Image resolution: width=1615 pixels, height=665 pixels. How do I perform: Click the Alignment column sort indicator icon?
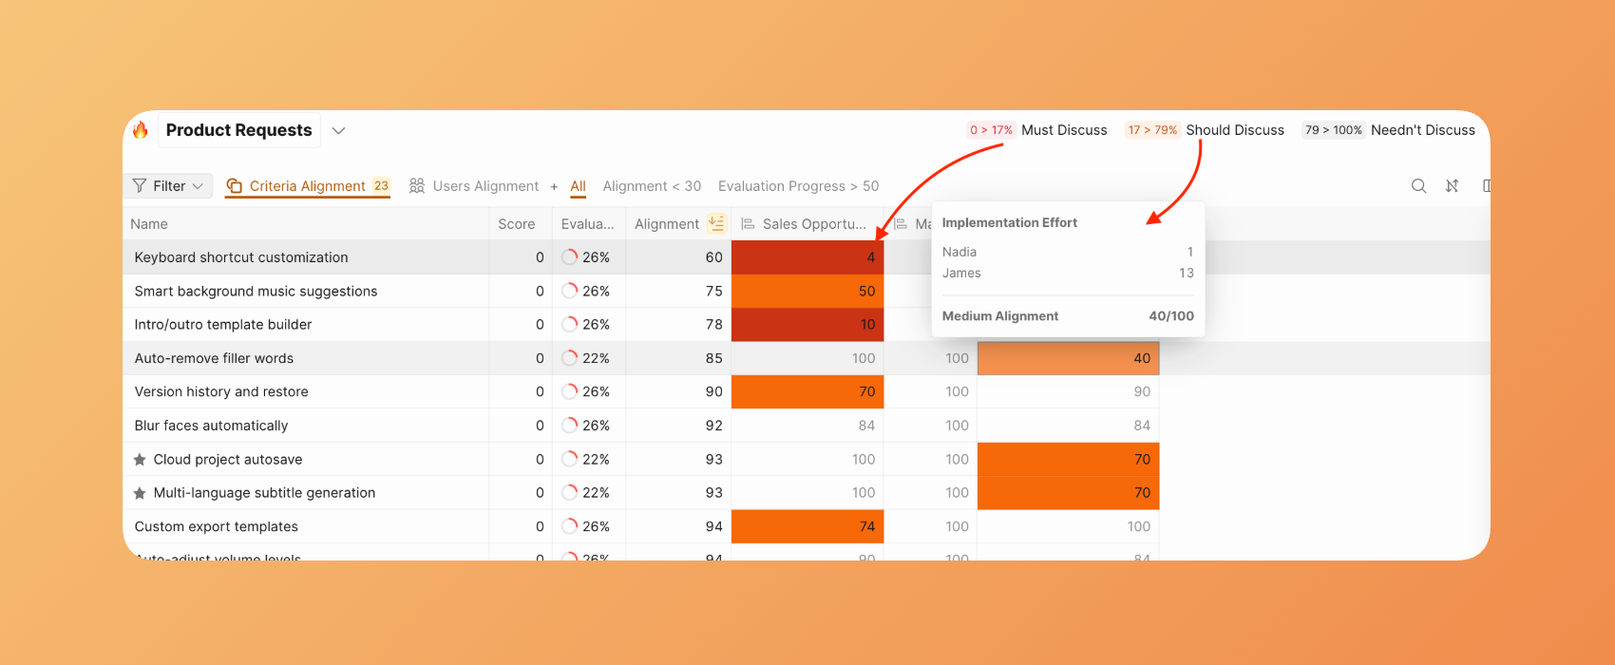click(716, 224)
